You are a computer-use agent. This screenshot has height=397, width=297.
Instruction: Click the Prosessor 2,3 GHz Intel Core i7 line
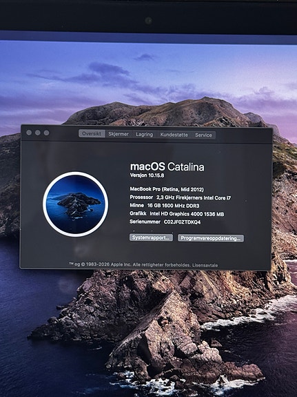pos(181,197)
